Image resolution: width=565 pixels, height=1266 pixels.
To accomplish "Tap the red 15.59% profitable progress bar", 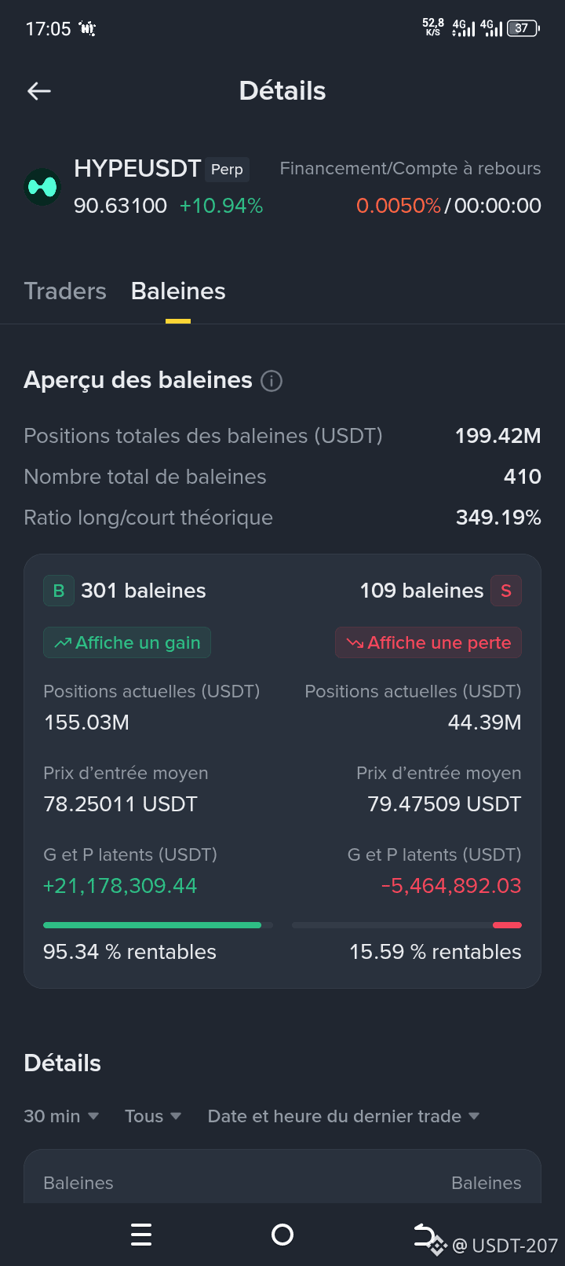I will (x=406, y=925).
